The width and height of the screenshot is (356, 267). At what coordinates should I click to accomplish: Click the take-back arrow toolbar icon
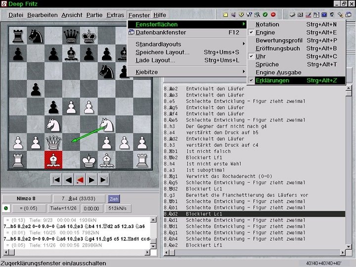point(233,15)
